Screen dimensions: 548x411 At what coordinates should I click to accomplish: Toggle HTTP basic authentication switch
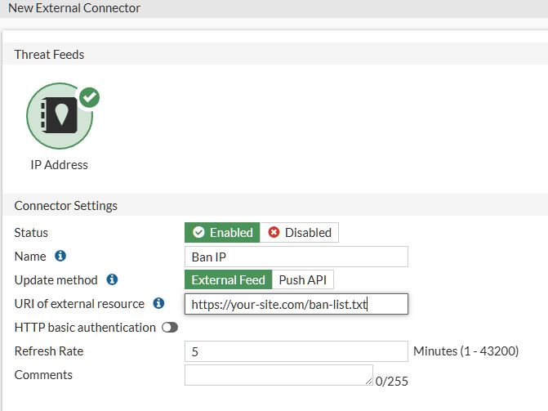point(170,328)
